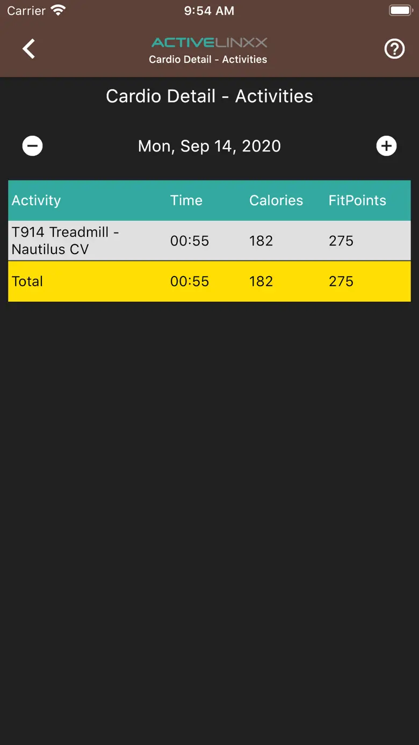Screen dimensions: 419x745
Task: Open the help question mark icon
Action: [x=394, y=49]
